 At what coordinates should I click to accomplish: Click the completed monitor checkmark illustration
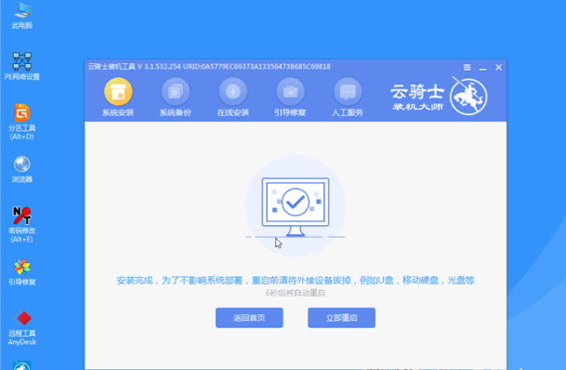pyautogui.click(x=296, y=206)
